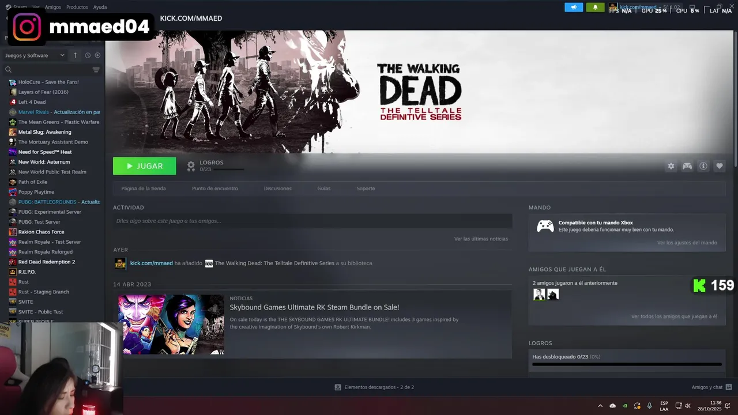The width and height of the screenshot is (738, 415).
Task: Open NVIDIA tray icon
Action: [625, 406]
